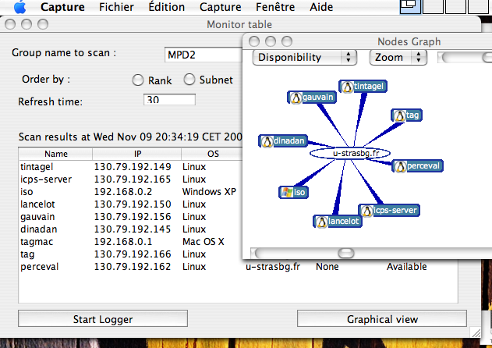Click the tintagel node icon in graph
This screenshot has height=348, width=492.
[347, 86]
